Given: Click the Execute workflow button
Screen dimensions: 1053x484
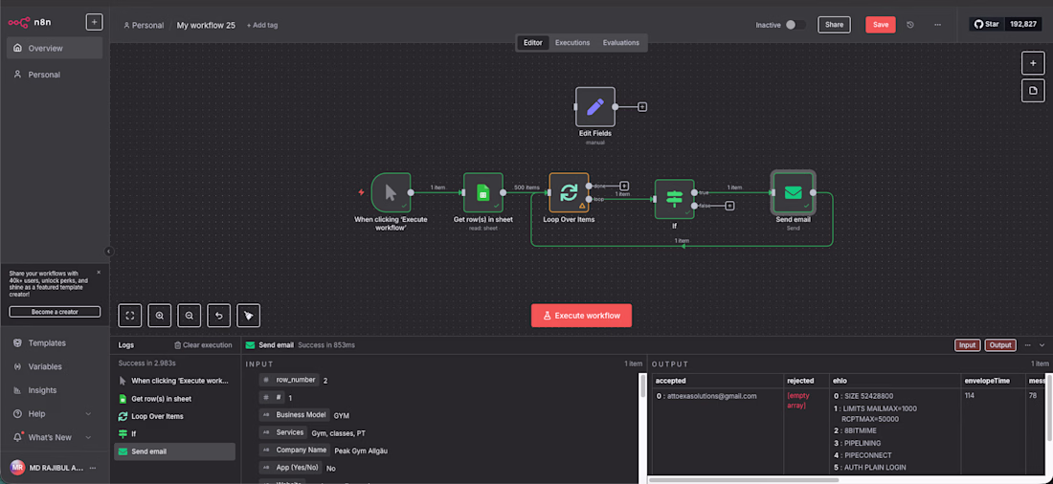Looking at the screenshot, I should (581, 316).
